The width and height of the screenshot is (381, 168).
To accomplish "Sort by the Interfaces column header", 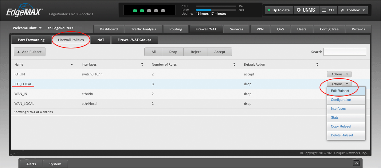I will coord(112,64).
